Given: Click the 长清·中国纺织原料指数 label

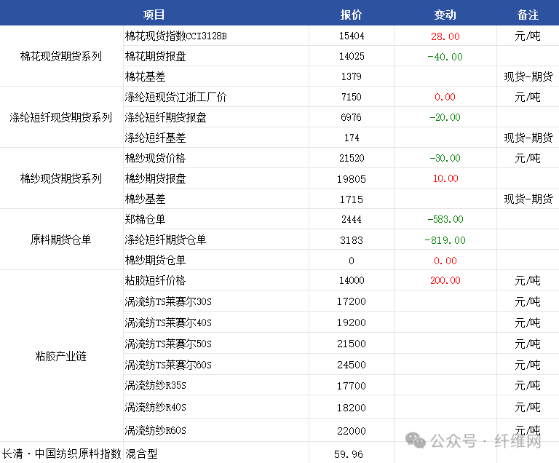Looking at the screenshot, I should point(62,454).
